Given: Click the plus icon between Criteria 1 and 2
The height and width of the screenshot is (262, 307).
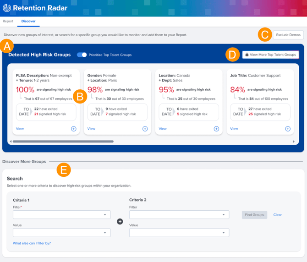Looking at the screenshot, I should pyautogui.click(x=120, y=222).
